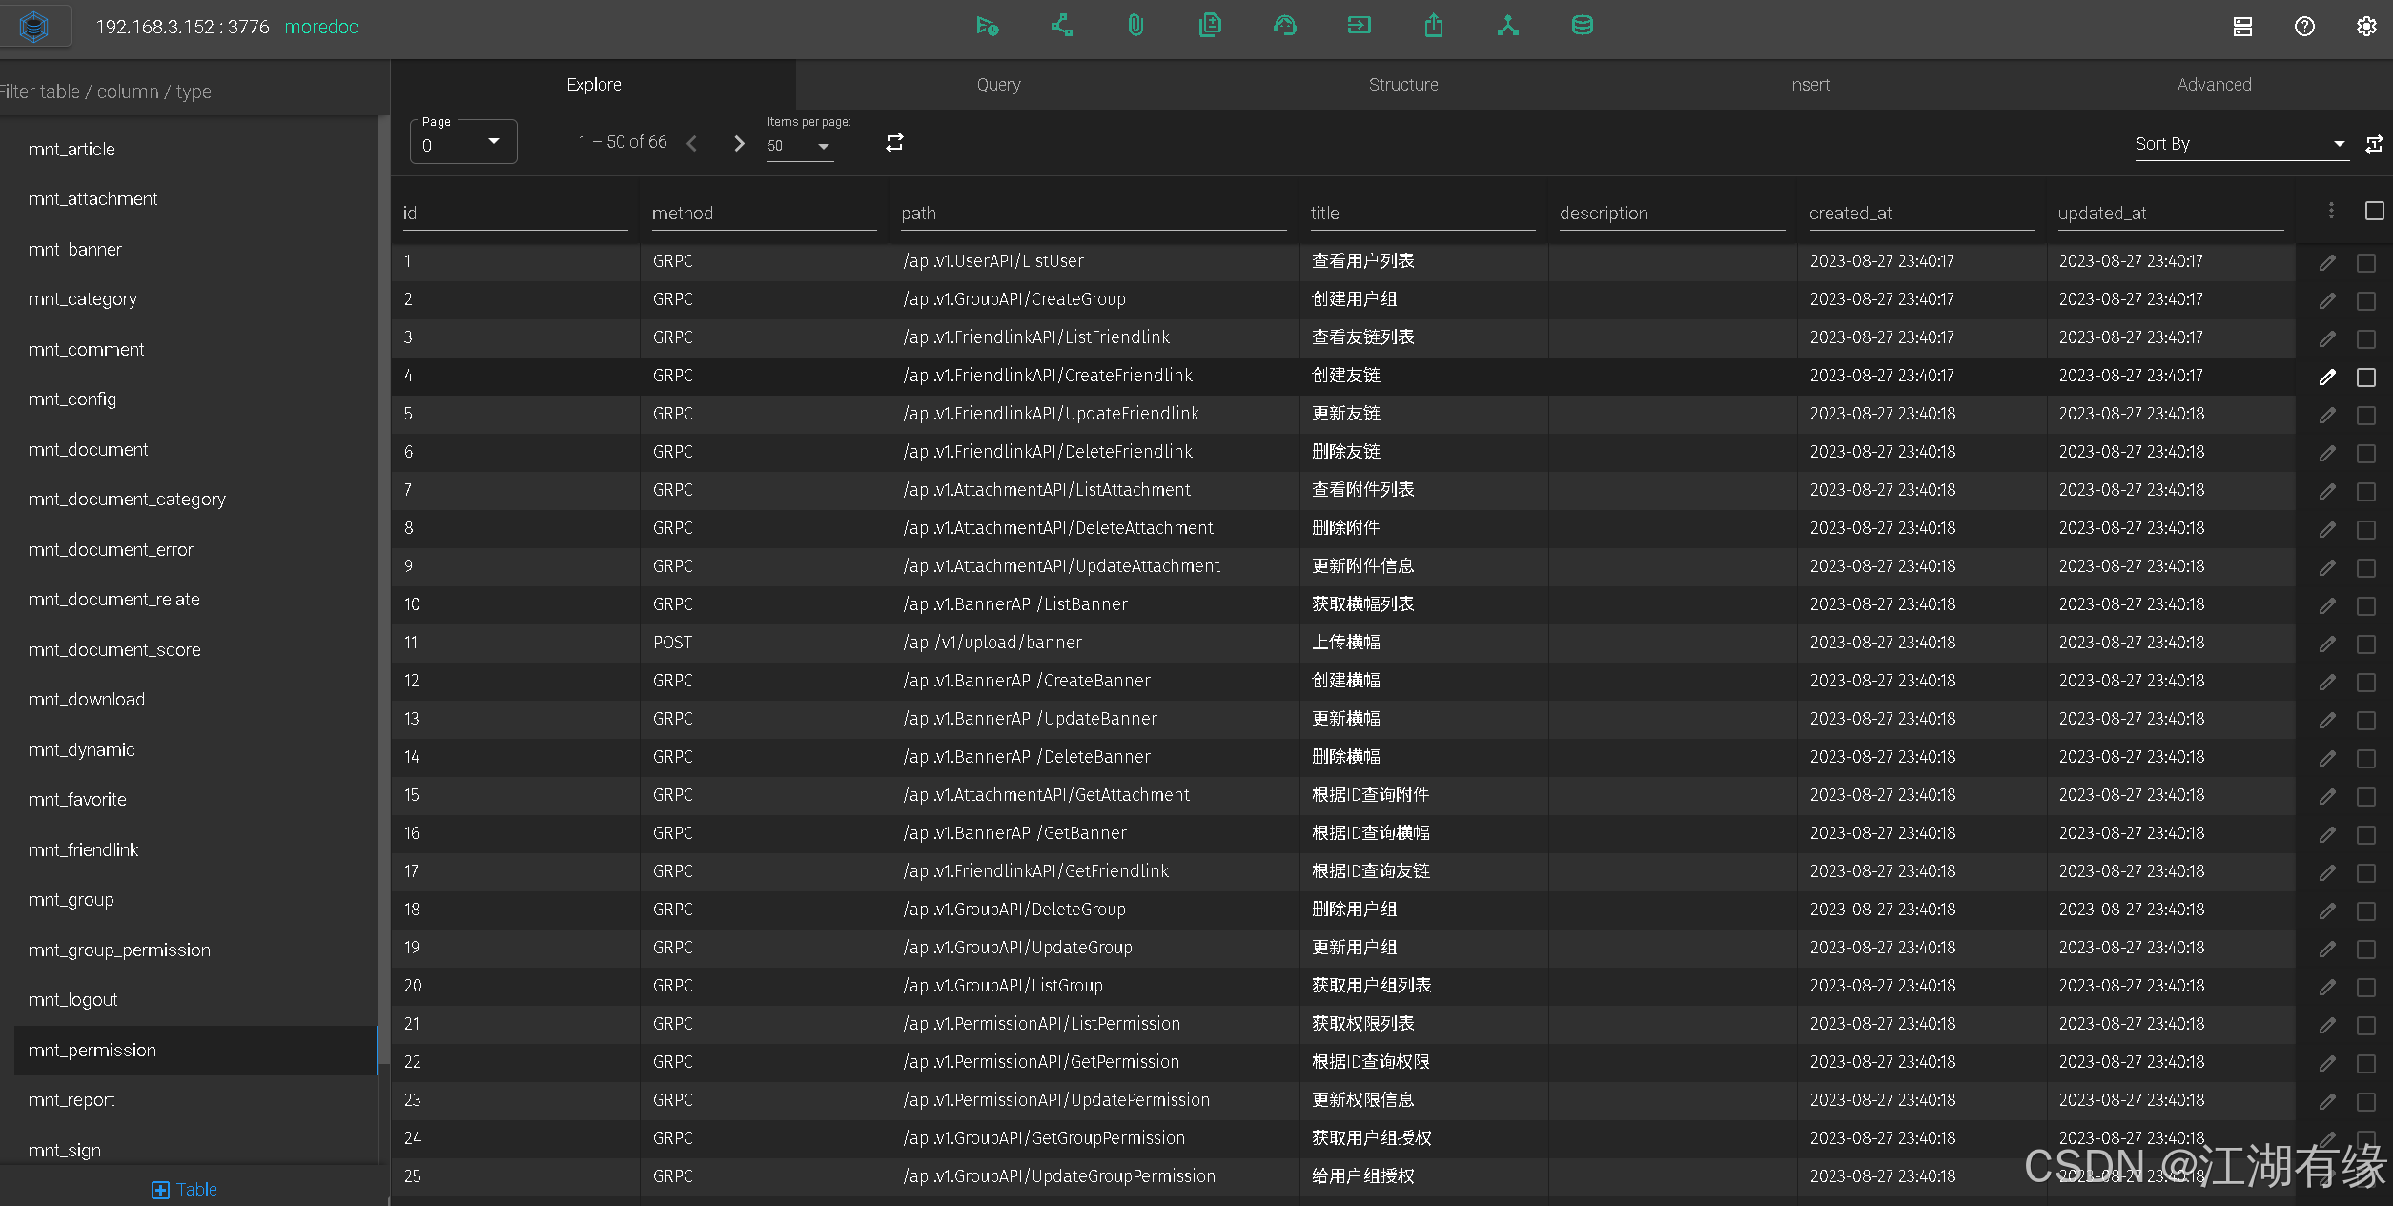This screenshot has width=2393, height=1206.
Task: Open the Page number dropdown
Action: pos(463,143)
